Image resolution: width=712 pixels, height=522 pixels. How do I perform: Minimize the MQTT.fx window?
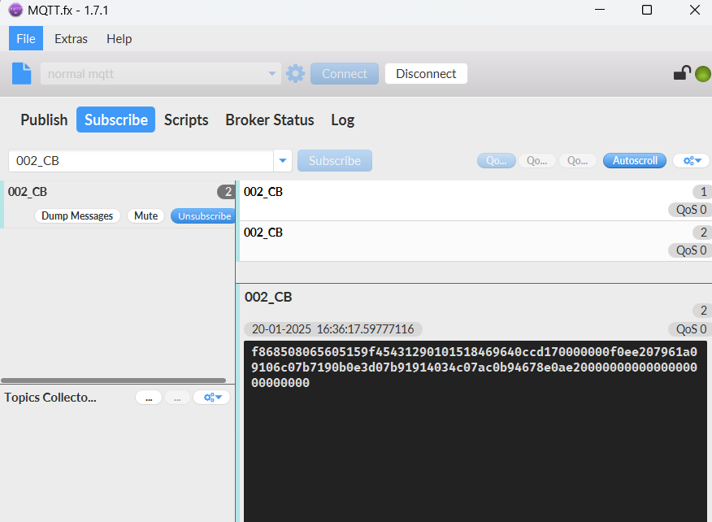point(600,10)
